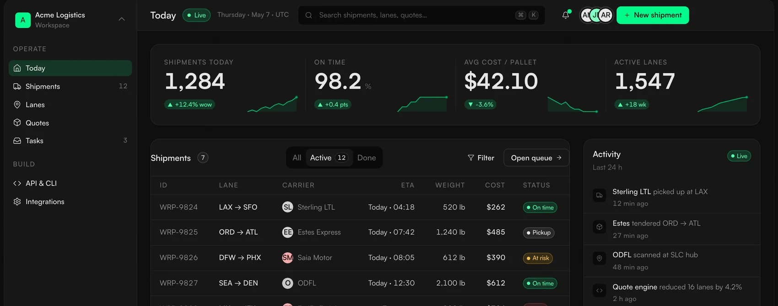This screenshot has width=778, height=306.
Task: Open shipment WRP-9824
Action: pos(178,207)
